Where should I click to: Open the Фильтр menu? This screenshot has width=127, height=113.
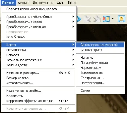pos(24,3)
